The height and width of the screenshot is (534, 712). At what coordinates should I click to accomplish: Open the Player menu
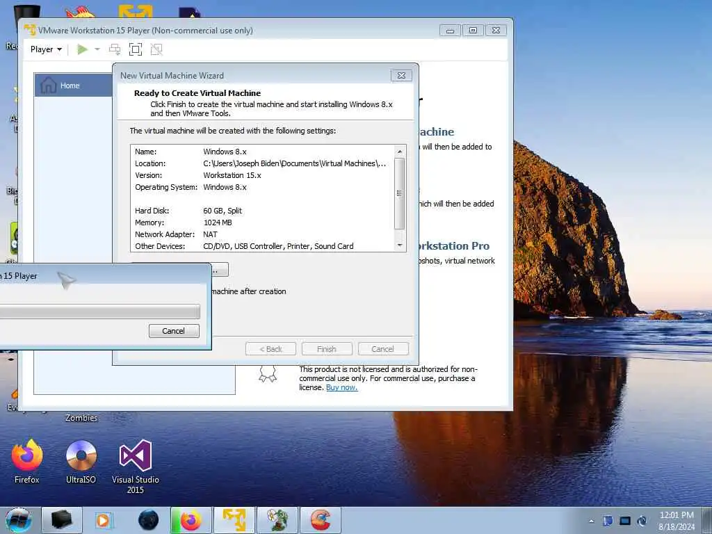pyautogui.click(x=46, y=49)
